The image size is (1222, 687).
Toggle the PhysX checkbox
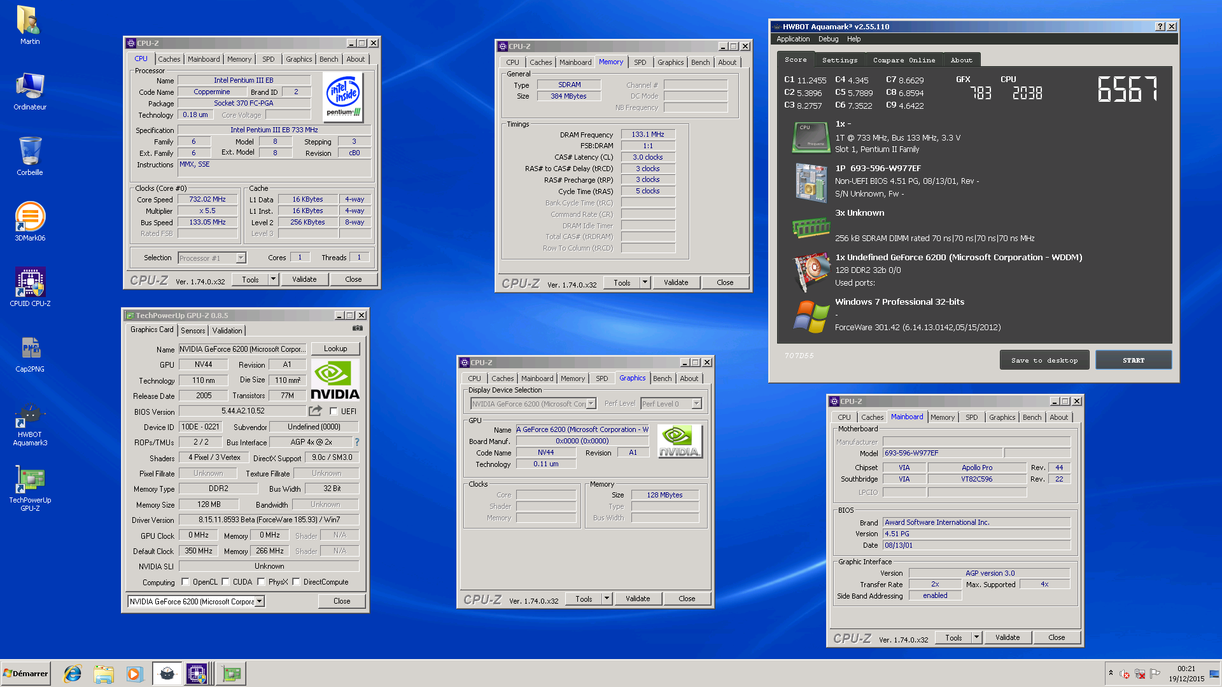(261, 581)
